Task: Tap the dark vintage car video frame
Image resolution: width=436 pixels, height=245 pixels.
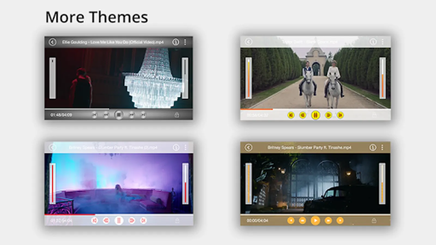Action: pos(315,183)
